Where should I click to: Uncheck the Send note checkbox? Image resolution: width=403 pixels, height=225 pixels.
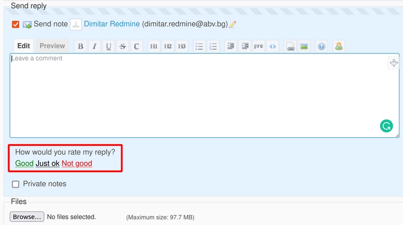pyautogui.click(x=16, y=24)
